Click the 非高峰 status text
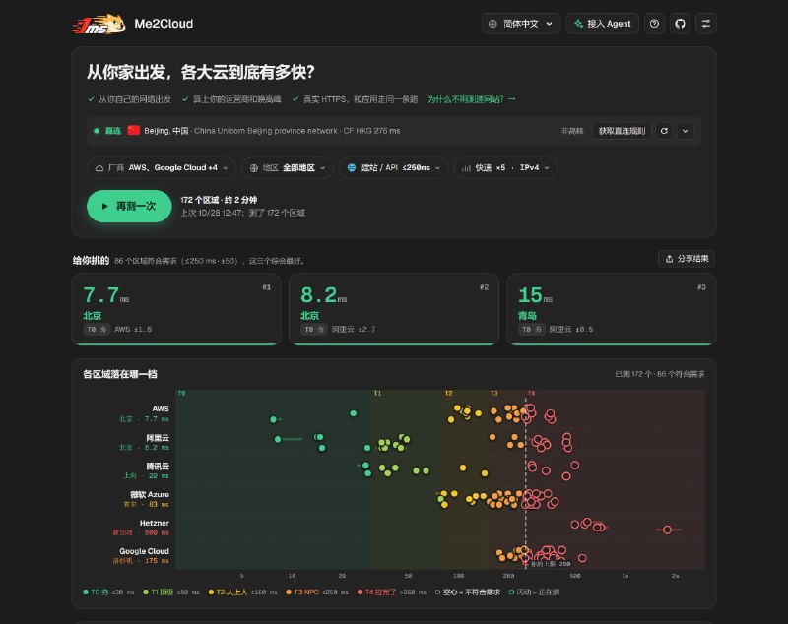The width and height of the screenshot is (788, 624). [x=572, y=131]
